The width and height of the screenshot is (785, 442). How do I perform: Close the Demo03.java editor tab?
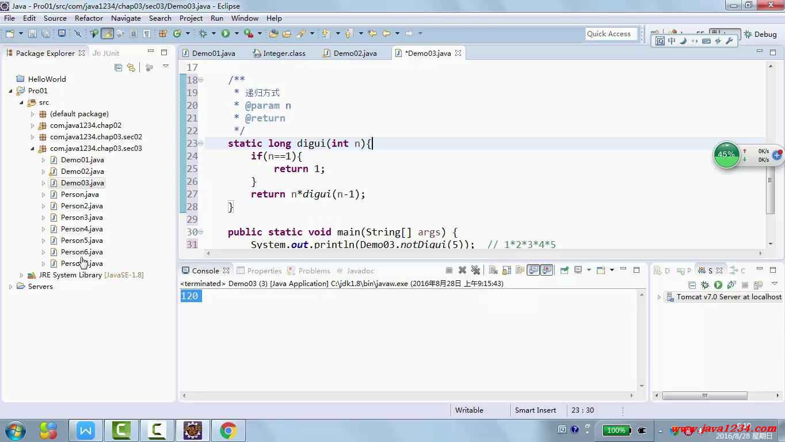tap(458, 53)
